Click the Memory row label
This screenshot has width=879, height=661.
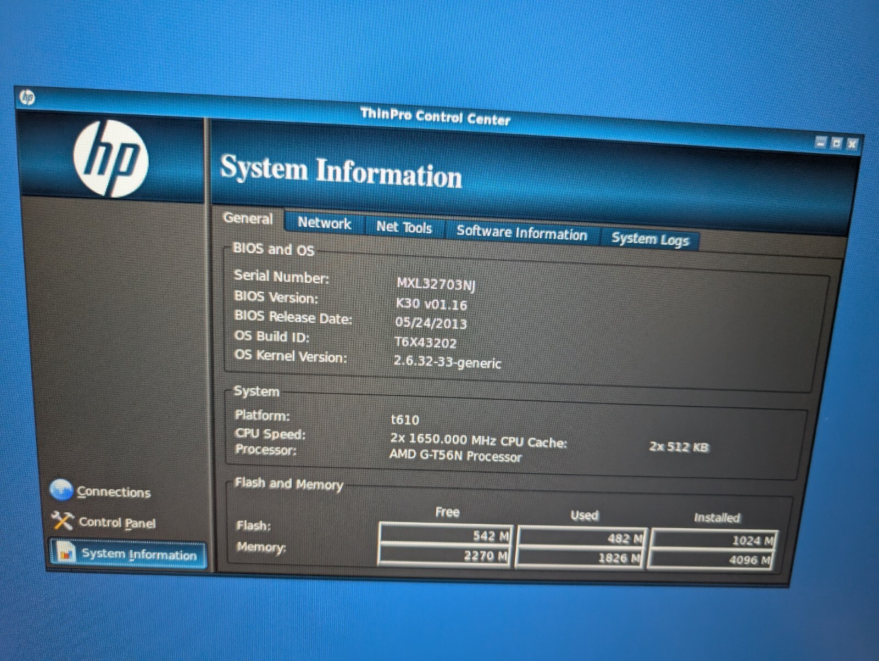[x=261, y=547]
